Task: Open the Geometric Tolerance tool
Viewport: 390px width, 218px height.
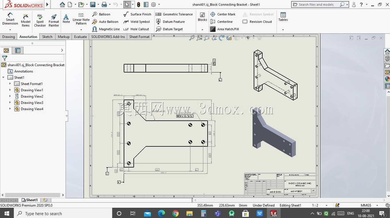Action: 174,14
